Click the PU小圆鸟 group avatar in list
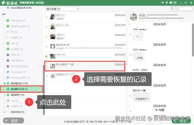Viewport: 194px width, 125px height. point(53,66)
